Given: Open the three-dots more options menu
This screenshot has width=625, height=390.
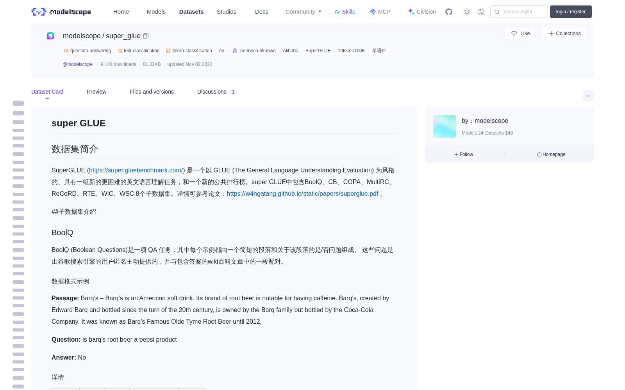Looking at the screenshot, I should coord(588,96).
